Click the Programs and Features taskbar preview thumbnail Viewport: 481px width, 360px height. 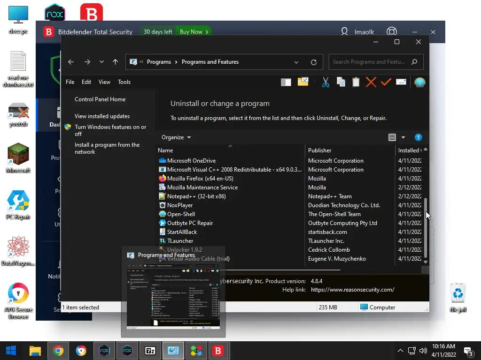173,297
